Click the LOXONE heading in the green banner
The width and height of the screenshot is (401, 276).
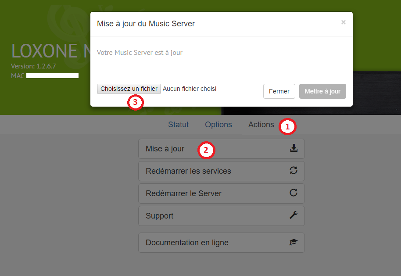tap(44, 51)
